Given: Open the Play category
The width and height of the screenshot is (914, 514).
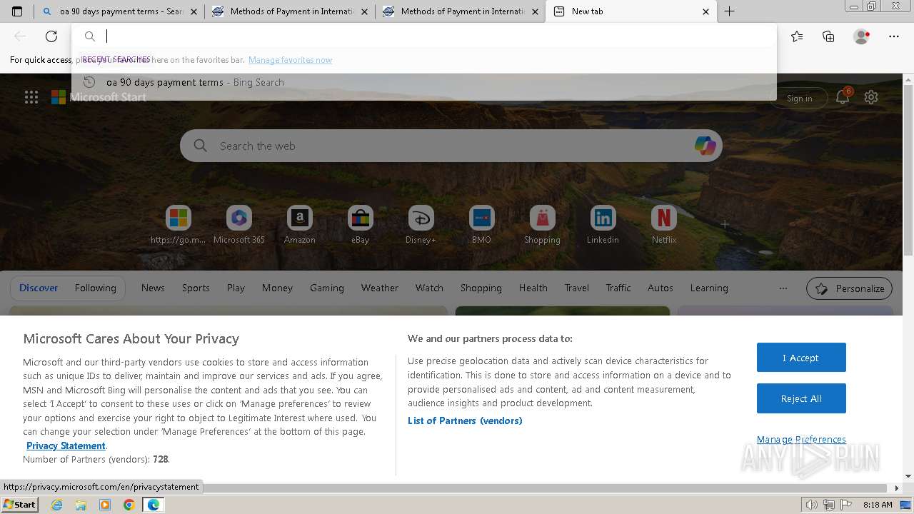Looking at the screenshot, I should tap(236, 288).
